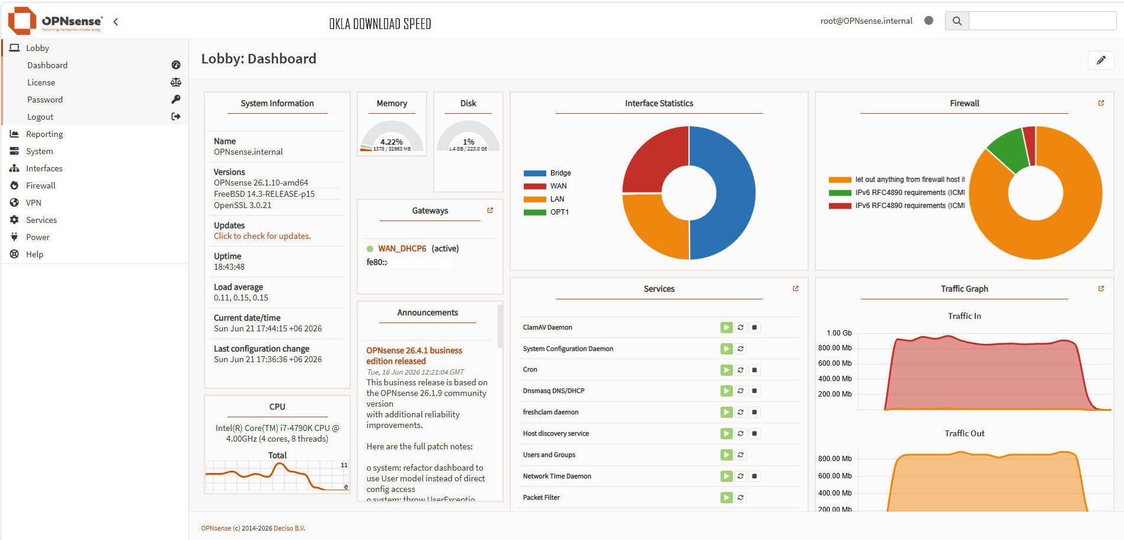
Task: Stop the Network Time Daemon
Action: coord(754,476)
